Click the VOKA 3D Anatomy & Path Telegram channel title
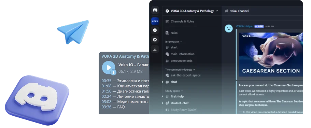Screen dimensions: 311x128 coord(125,56)
